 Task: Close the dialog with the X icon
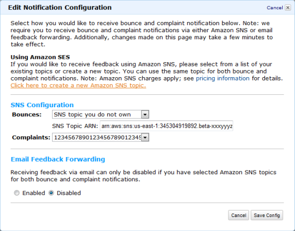tap(288, 8)
